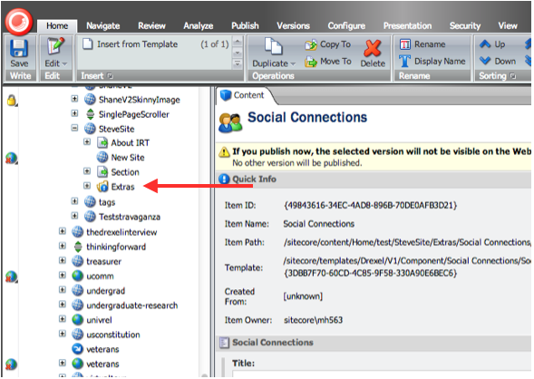Click the ucomm globe icon
Screen dimensions: 534x379
click(78, 276)
